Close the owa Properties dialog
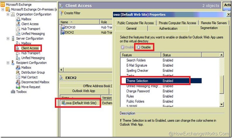Screen dimensions: 232x138 tap(228, 14)
